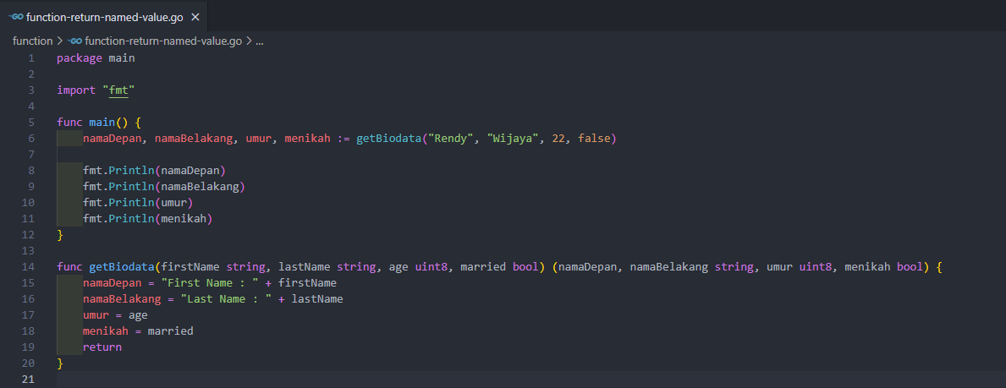1006x388 pixels.
Task: Click line number 21 in the gutter
Action: (x=28, y=379)
